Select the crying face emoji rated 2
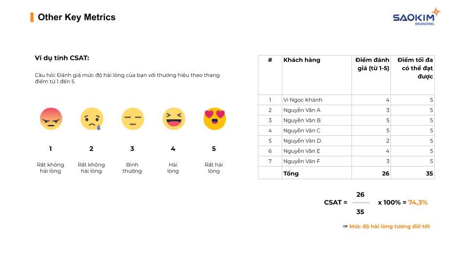The image size is (468, 263). 92,119
